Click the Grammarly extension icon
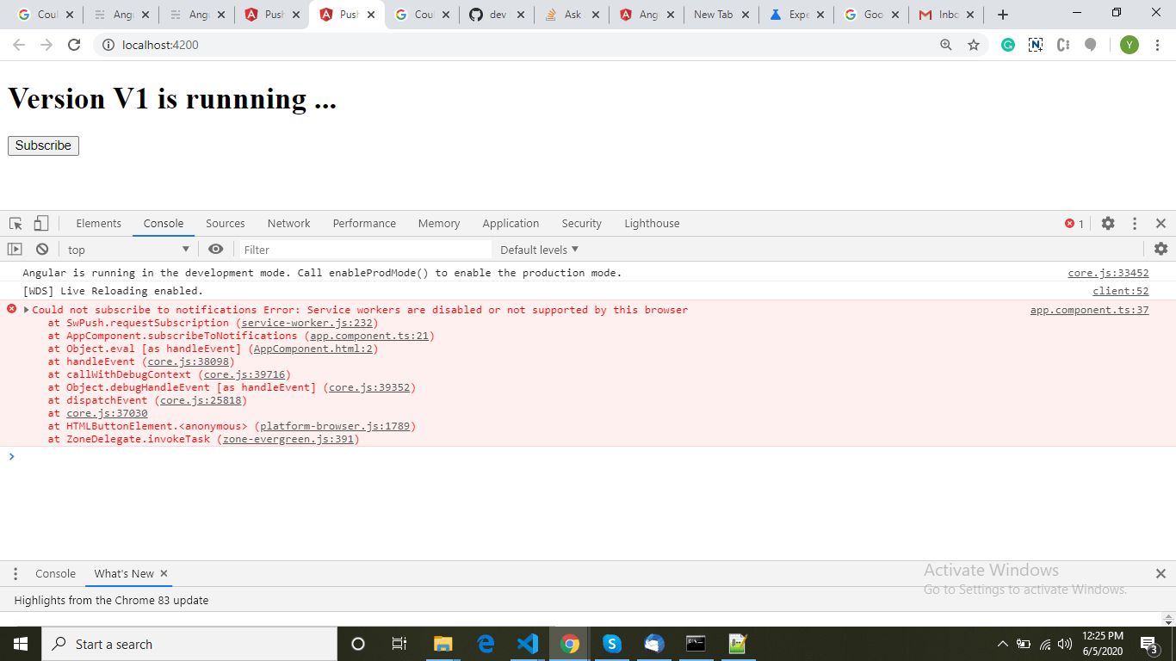 click(x=1007, y=44)
